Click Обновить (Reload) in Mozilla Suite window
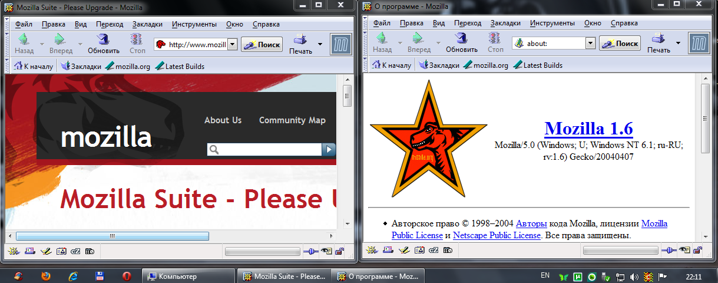718x283 pixels. 104,44
